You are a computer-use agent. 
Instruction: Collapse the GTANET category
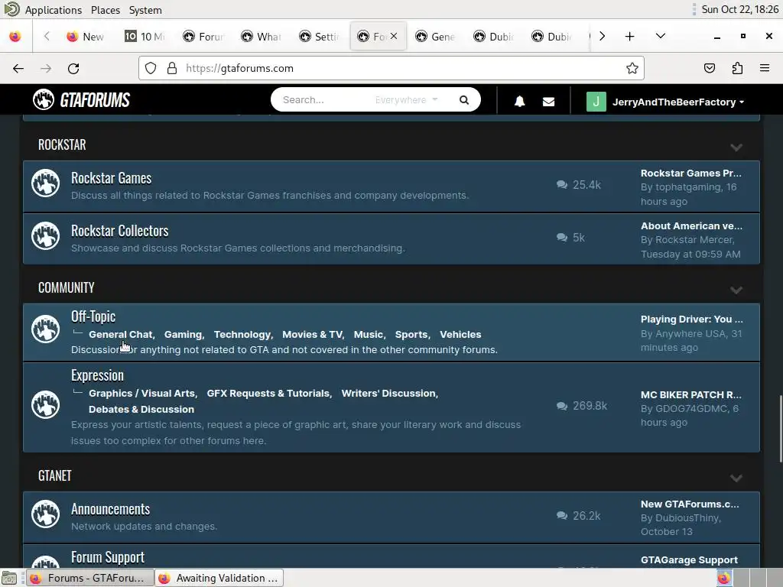[x=736, y=478]
